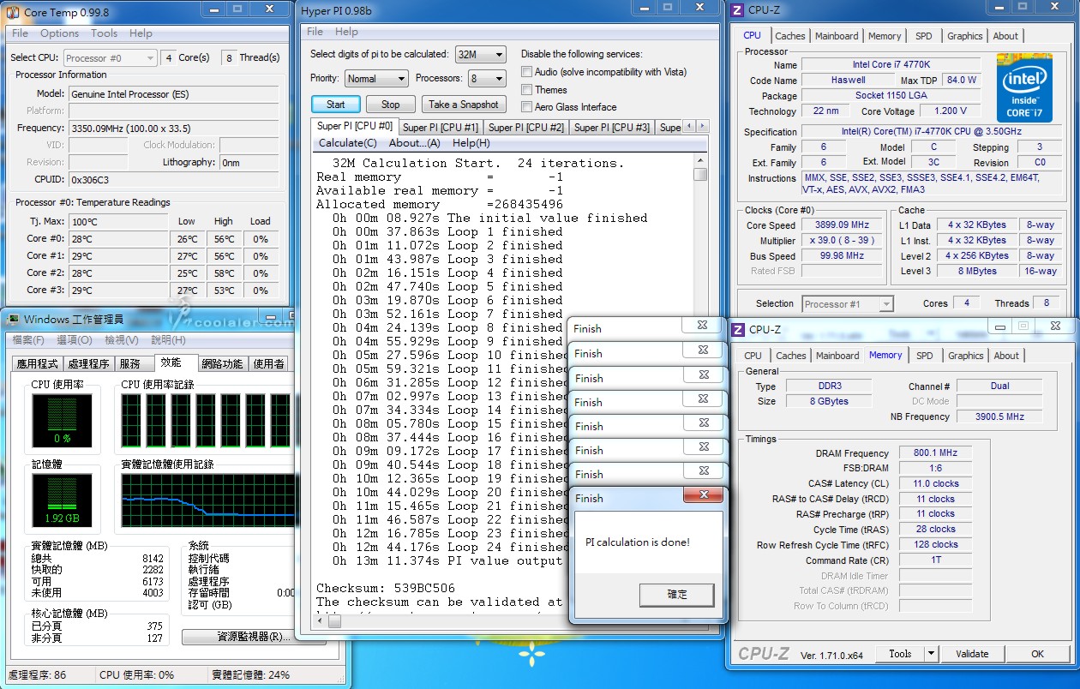Open About...(A) menu in Super PI
Viewport: 1080px width, 689px height.
(x=414, y=143)
